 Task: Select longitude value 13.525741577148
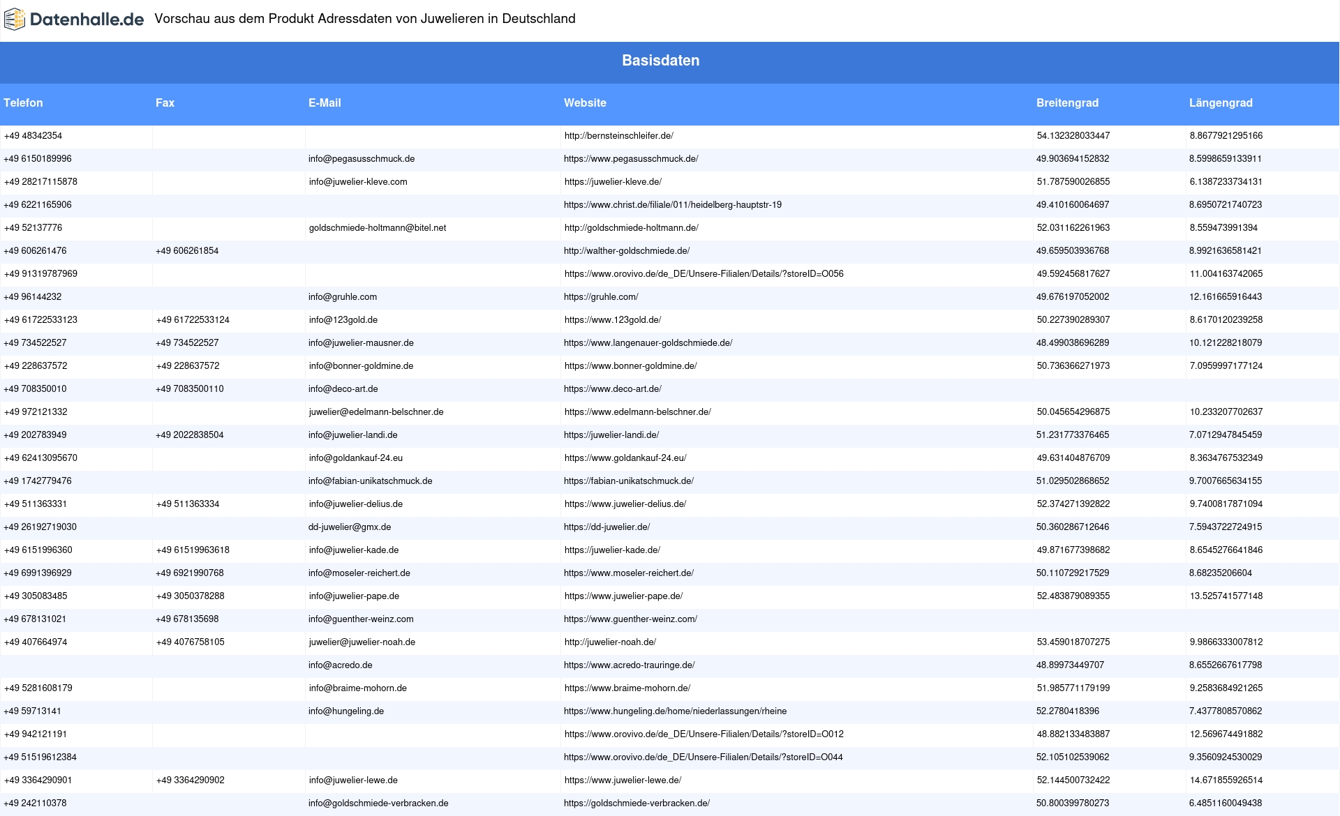[1226, 596]
